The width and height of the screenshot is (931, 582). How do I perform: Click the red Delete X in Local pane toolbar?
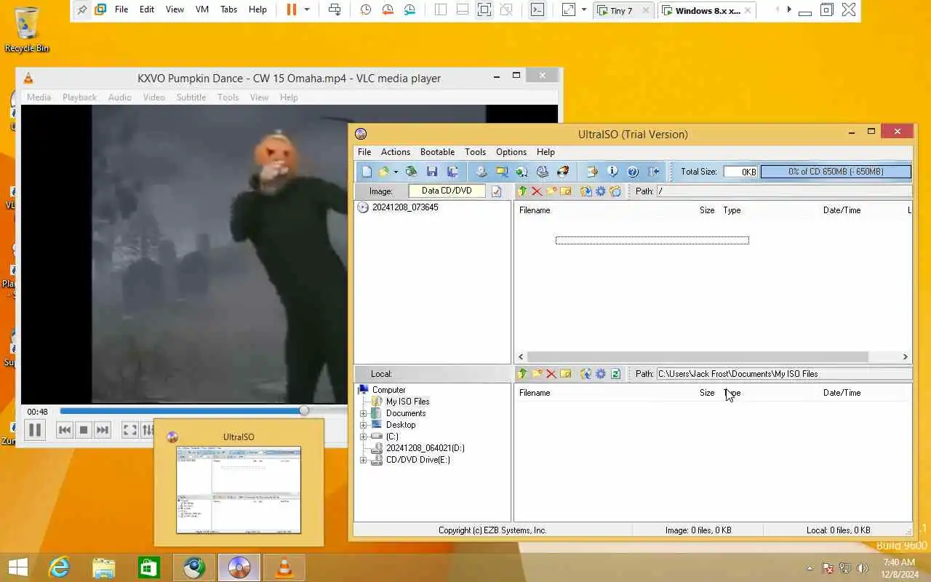551,374
